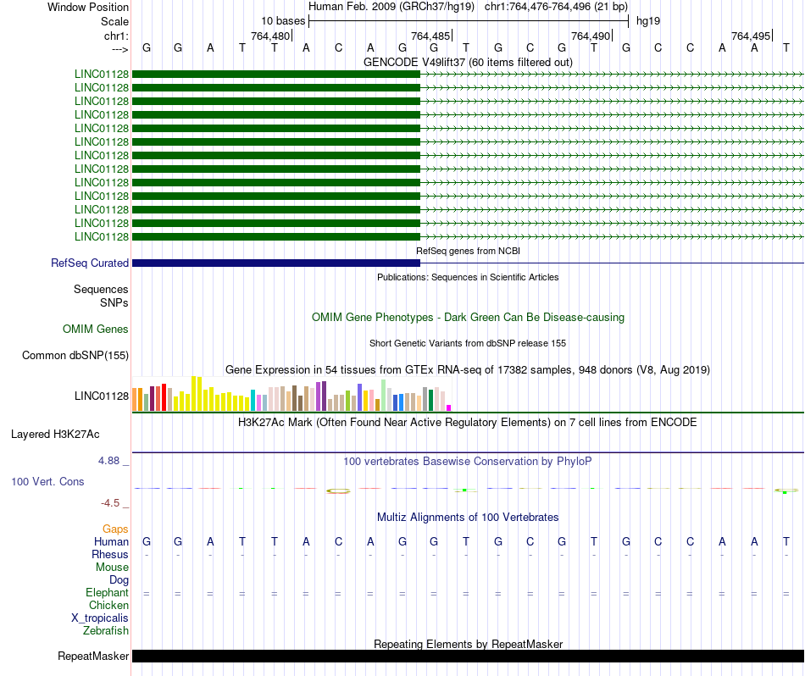Click the -4.5 PhyloP lower axis value
Screen dimensions: 805x676
point(110,503)
